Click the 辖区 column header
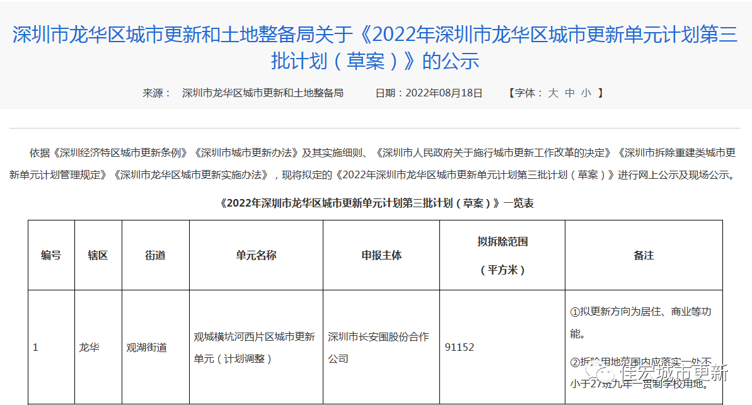The width and height of the screenshot is (752, 405). click(x=98, y=255)
